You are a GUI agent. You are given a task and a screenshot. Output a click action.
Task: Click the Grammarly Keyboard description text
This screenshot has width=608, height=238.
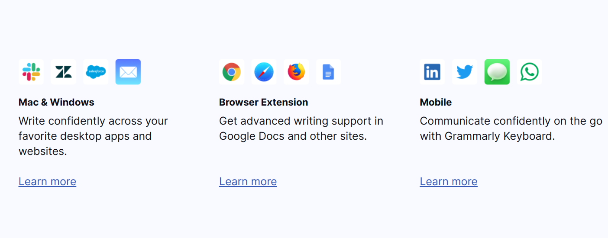click(x=511, y=129)
